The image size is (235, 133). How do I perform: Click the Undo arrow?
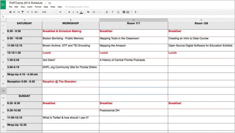click(x=14, y=12)
